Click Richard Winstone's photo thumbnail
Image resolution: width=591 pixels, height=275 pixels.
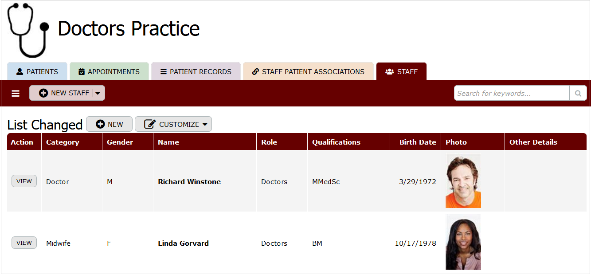(463, 181)
